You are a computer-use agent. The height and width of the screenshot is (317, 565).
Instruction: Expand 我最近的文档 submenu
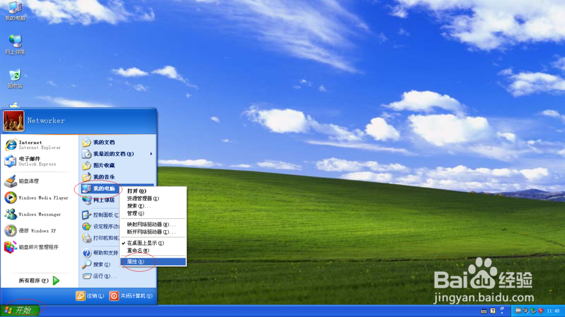118,153
